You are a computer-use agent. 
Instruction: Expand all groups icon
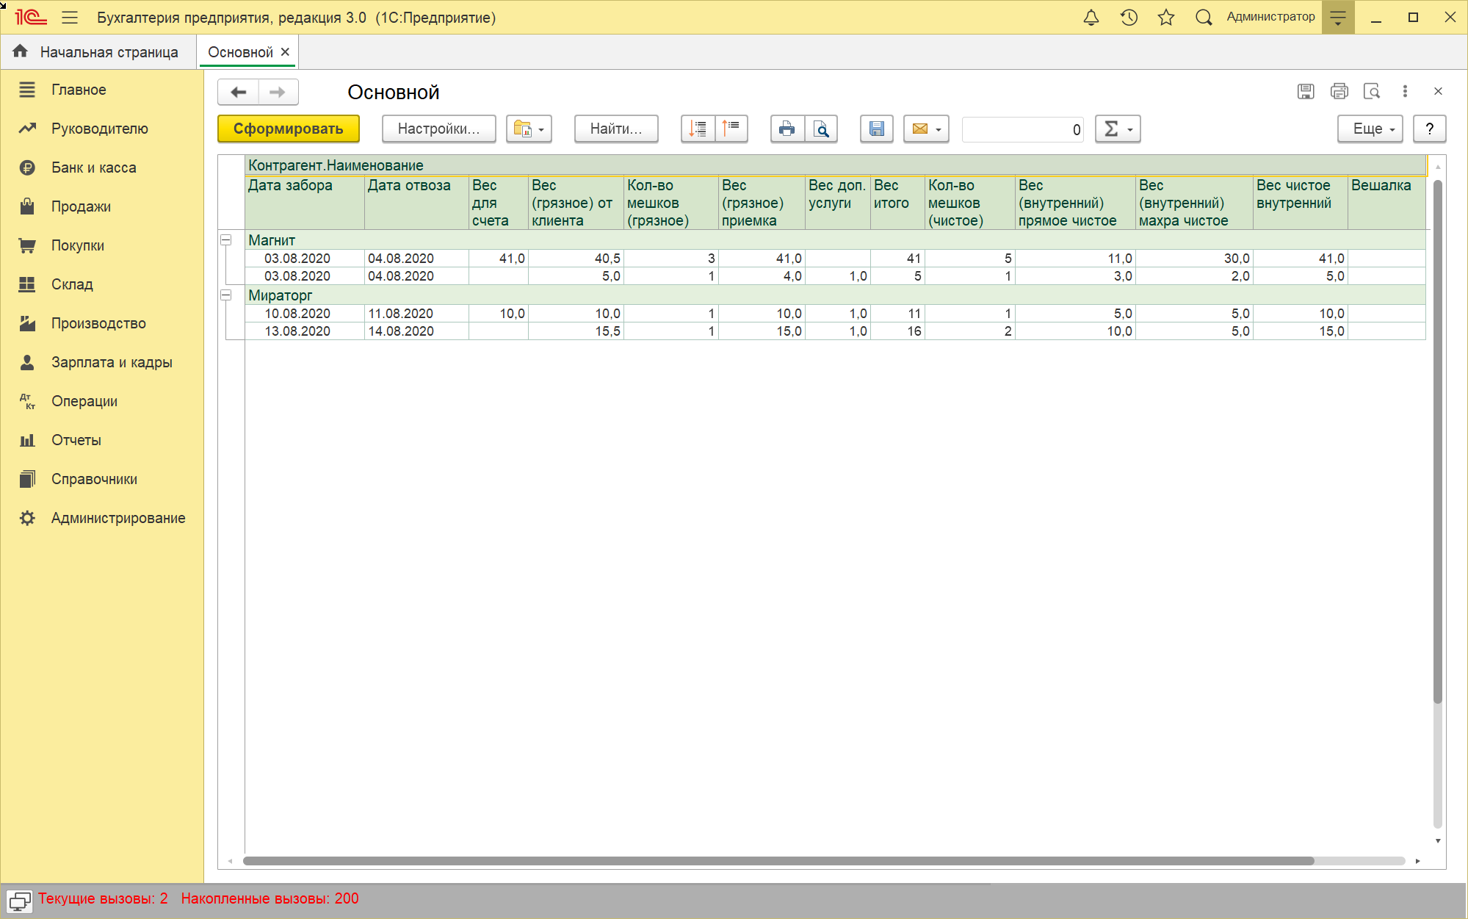click(698, 129)
